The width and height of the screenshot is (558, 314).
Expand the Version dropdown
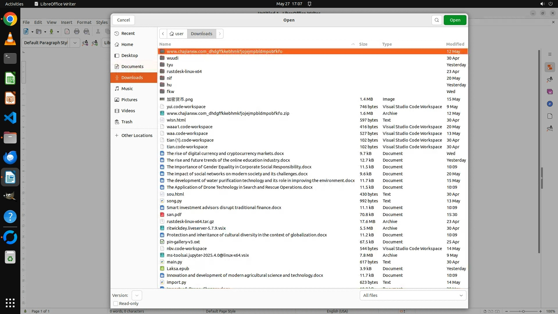click(x=137, y=295)
